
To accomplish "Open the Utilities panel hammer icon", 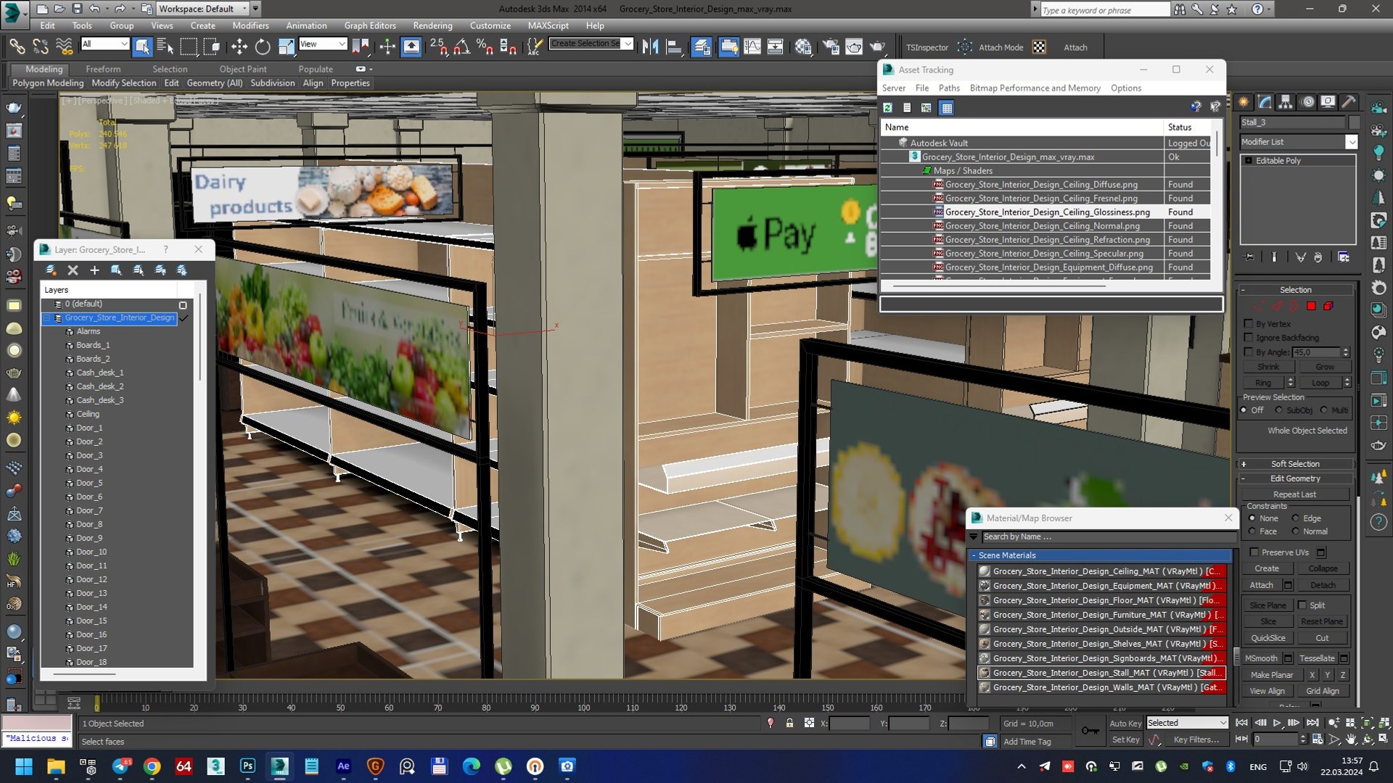I will [x=1349, y=102].
